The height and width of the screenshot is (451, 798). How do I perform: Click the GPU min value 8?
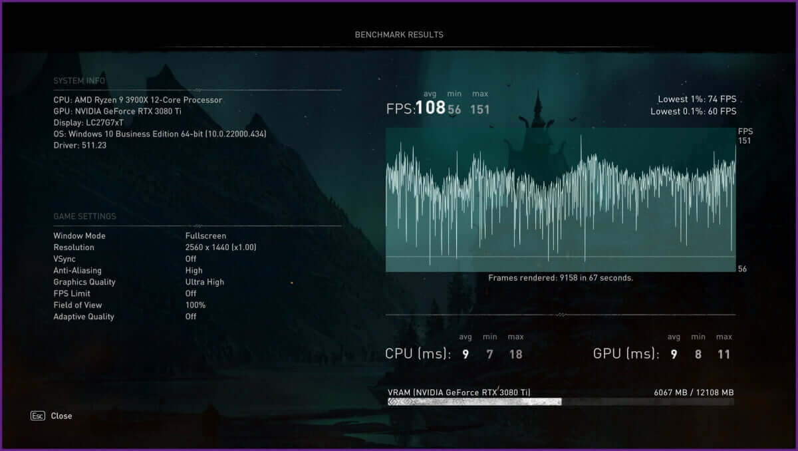tap(698, 355)
